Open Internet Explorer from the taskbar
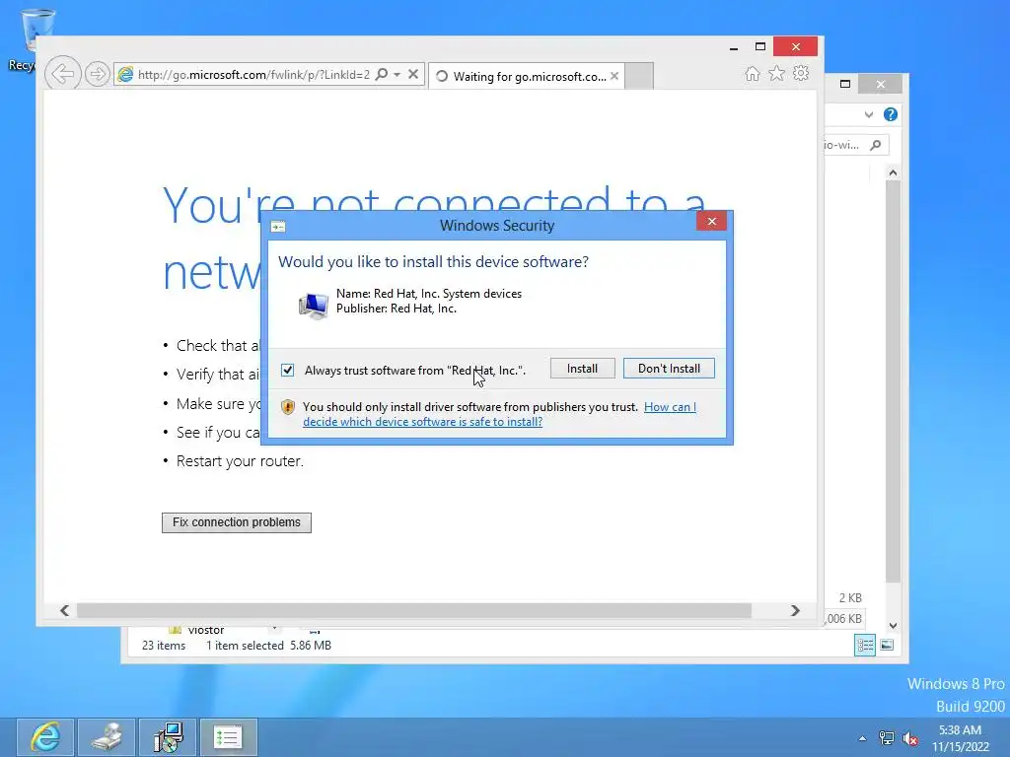This screenshot has width=1010, height=757. 45,737
